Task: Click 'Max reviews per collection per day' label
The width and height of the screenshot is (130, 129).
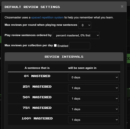Action: coord(29,45)
